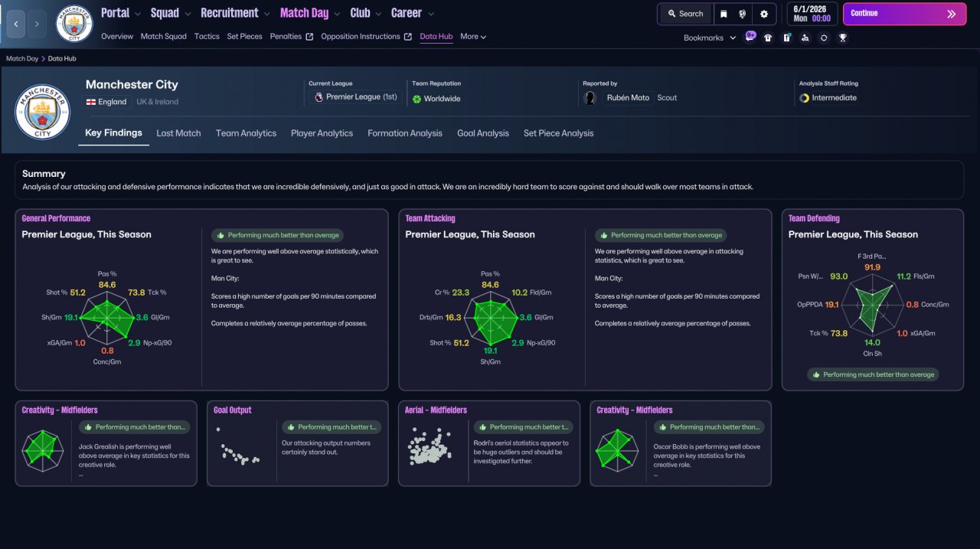Switch to the Last Match tab
The image size is (980, 549).
[x=178, y=133]
